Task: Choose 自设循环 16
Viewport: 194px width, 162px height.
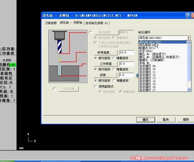Action: (163, 87)
